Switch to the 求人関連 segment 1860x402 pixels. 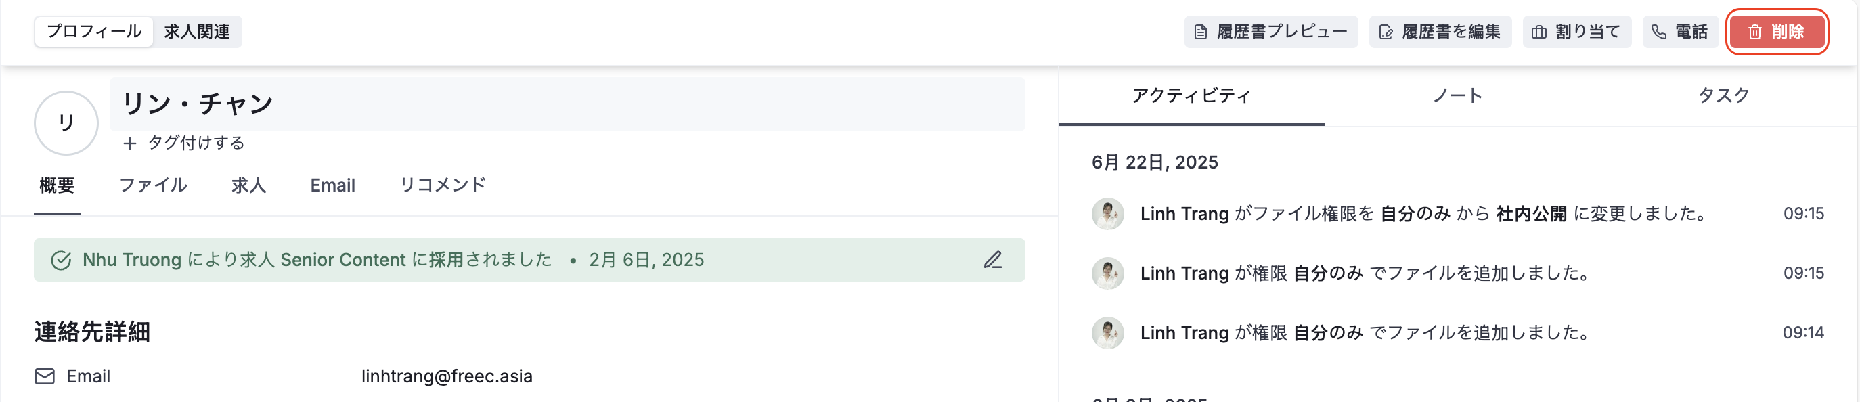point(197,32)
